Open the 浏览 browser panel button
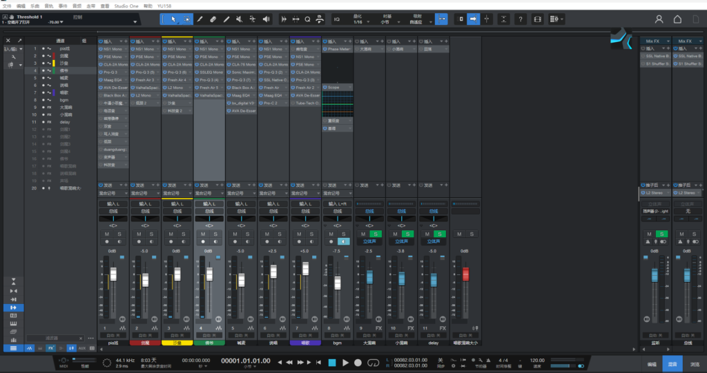 click(x=695, y=363)
